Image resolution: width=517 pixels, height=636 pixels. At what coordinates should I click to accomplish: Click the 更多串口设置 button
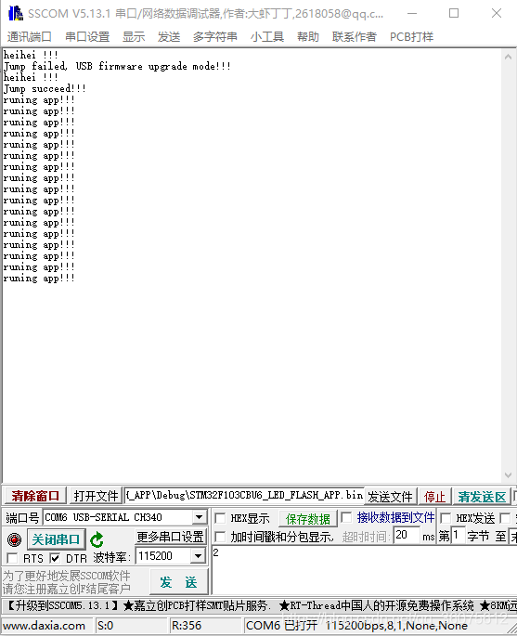tap(170, 537)
